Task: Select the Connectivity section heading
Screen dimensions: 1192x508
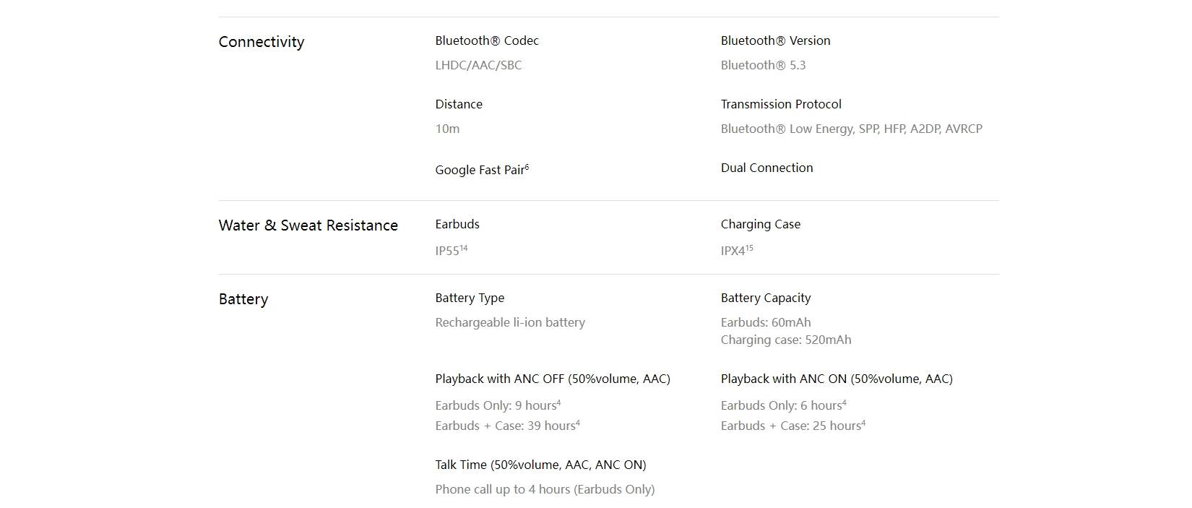Action: pos(262,42)
